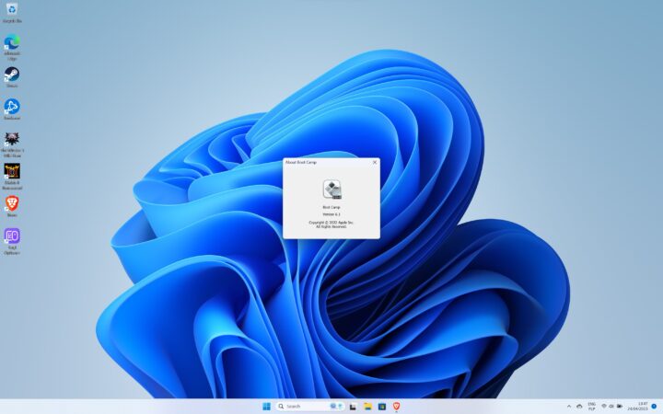Viewport: 663px width, 414px height.
Task: Close the About Boot Camp dialog
Action: [374, 162]
